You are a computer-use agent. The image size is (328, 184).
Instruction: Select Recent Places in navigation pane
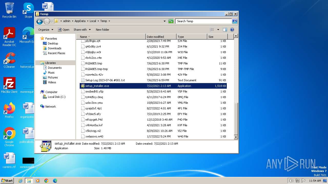click(x=56, y=53)
